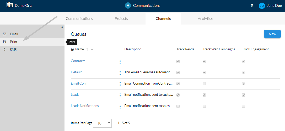Click the Communications quote-mark icon in header
The height and width of the screenshot is (131, 285).
click(128, 5)
